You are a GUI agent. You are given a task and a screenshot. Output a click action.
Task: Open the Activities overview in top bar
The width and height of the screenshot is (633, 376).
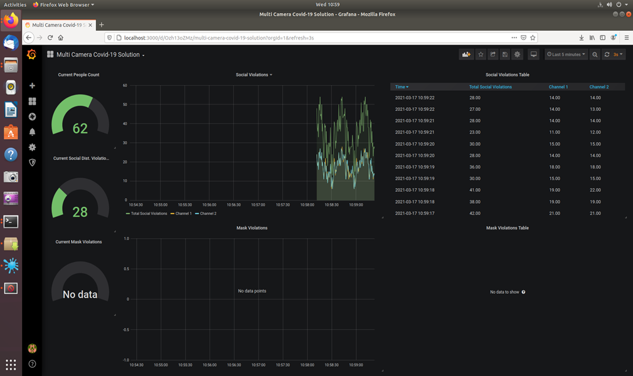tap(15, 4)
